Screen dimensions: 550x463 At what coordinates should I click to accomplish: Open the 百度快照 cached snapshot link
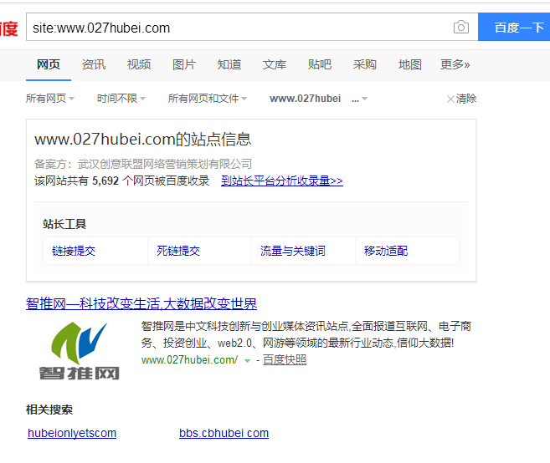coord(285,359)
